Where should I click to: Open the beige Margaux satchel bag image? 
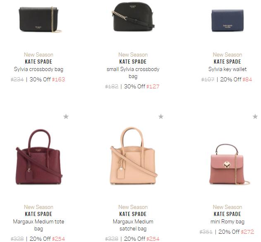tap(134, 156)
